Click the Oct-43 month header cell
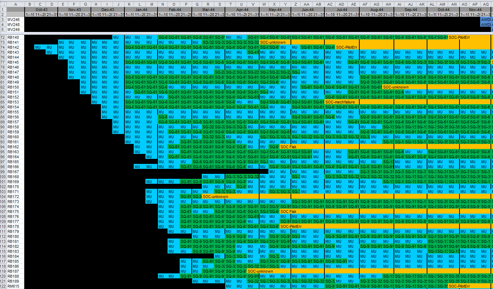 pyautogui.click(x=41, y=9)
